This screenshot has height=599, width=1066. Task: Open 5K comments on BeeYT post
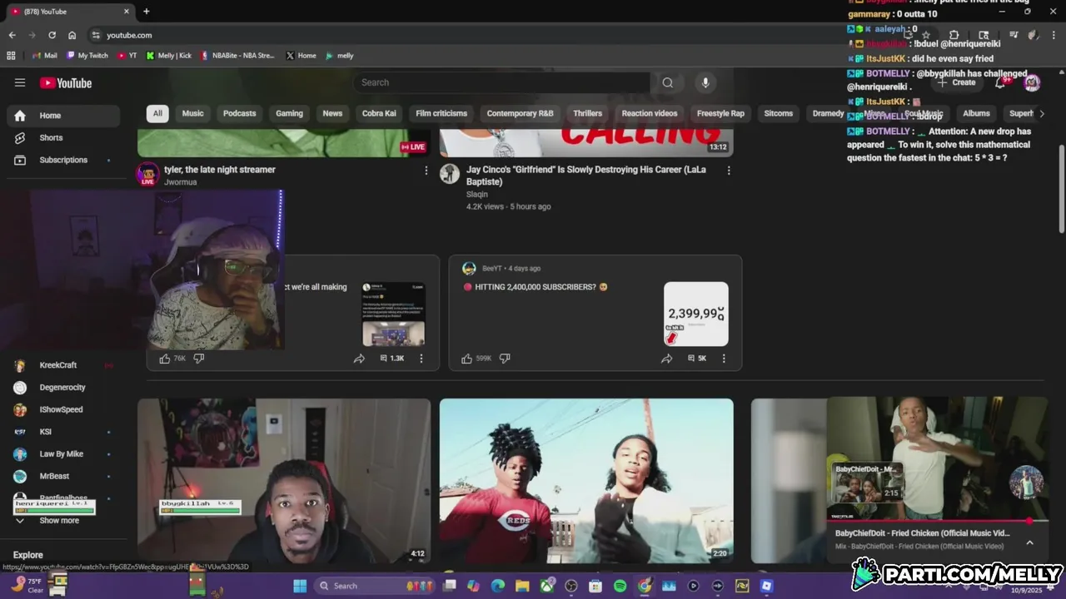pyautogui.click(x=696, y=359)
